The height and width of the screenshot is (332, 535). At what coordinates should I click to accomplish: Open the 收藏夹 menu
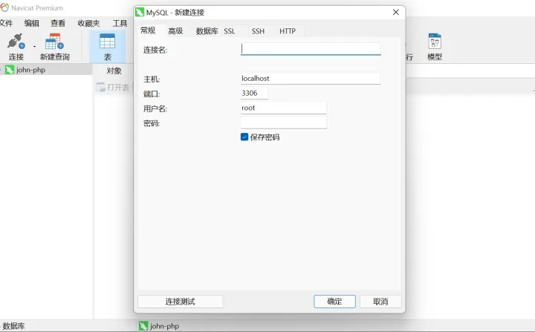(88, 23)
